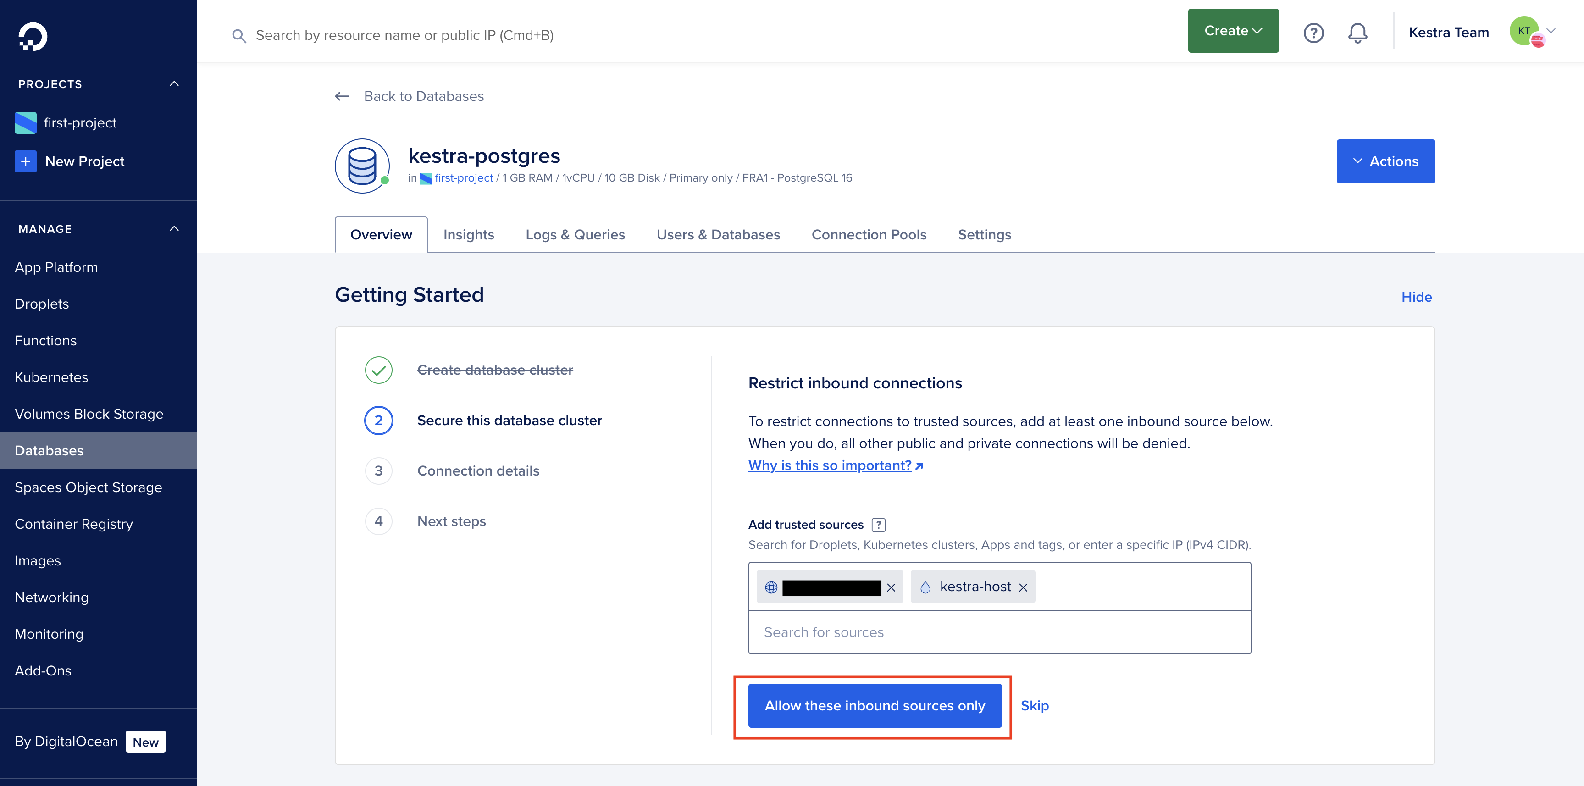This screenshot has height=786, width=1584.
Task: Click the Search for sources field
Action: 999,632
